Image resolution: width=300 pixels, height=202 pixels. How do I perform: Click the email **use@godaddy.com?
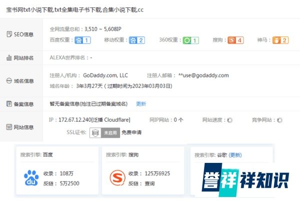203,75
